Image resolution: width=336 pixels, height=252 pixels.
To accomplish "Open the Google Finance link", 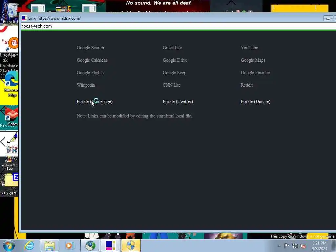I will [255, 73].
